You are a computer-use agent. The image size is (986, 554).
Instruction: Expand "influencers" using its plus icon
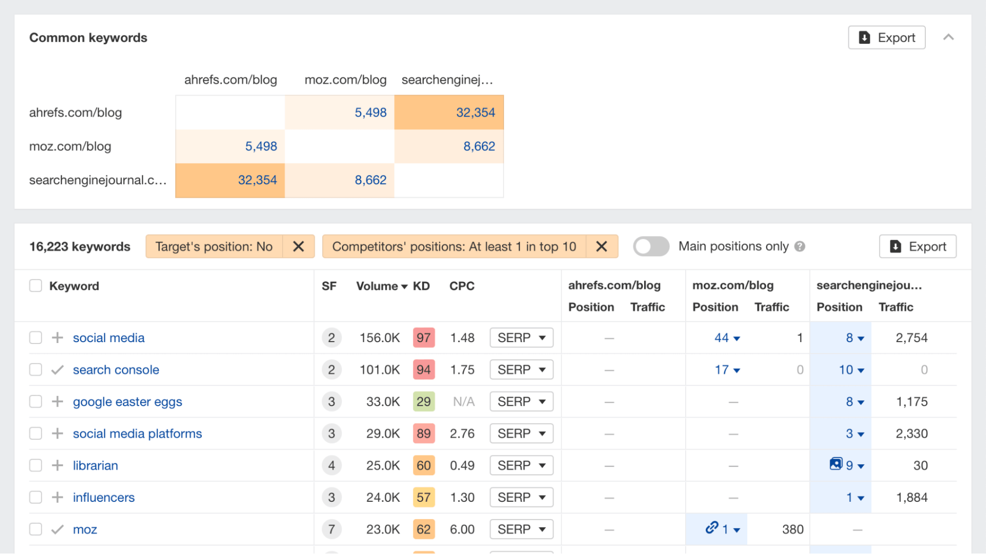pyautogui.click(x=58, y=497)
